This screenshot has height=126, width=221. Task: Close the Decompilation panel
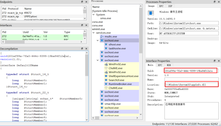point(86,49)
